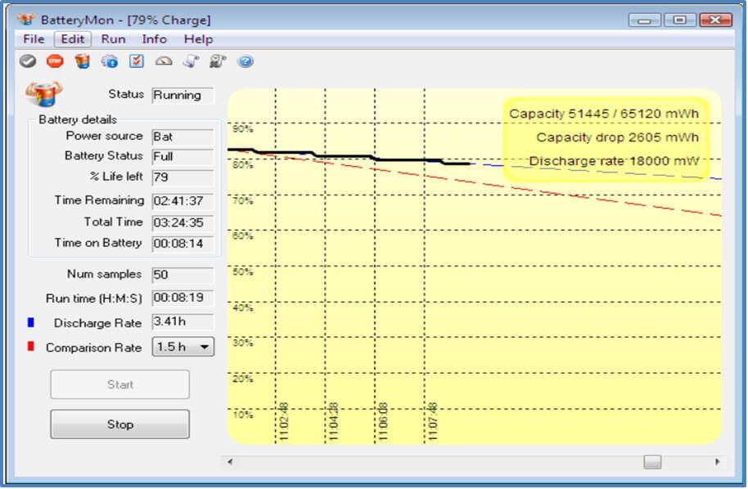The image size is (748, 489).
Task: Minimize the BatteryMon window
Action: (x=645, y=20)
